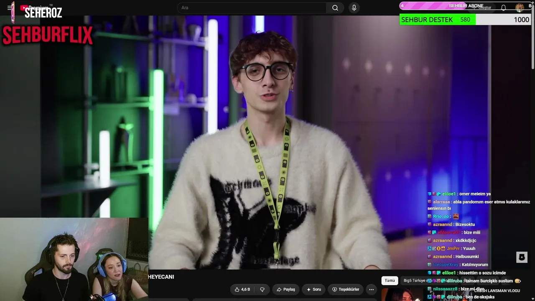Select the 'Tümü' filter chip
The height and width of the screenshot is (301, 535).
coord(390,281)
